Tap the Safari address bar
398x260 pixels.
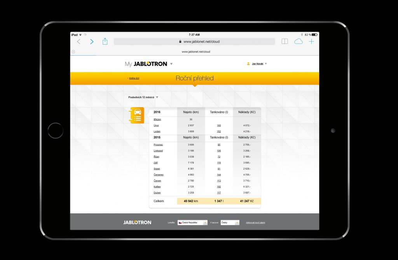[x=194, y=42]
